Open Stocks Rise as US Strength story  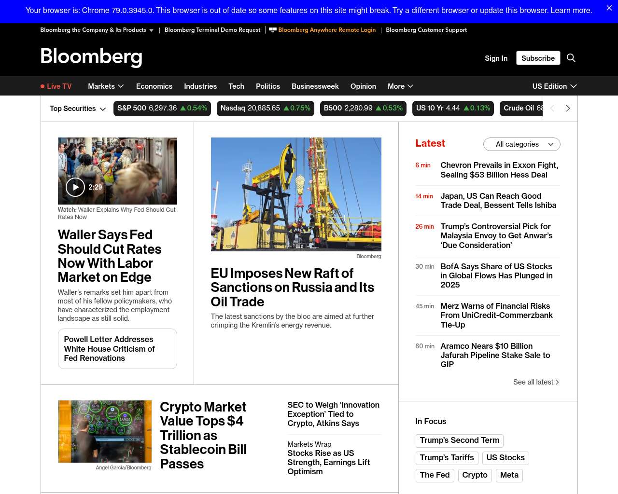(329, 462)
